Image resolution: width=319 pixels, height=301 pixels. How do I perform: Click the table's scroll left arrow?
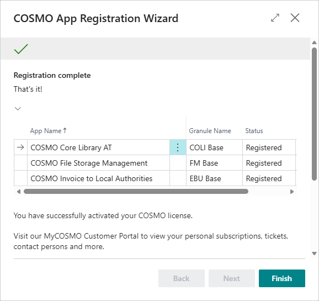tap(19, 192)
